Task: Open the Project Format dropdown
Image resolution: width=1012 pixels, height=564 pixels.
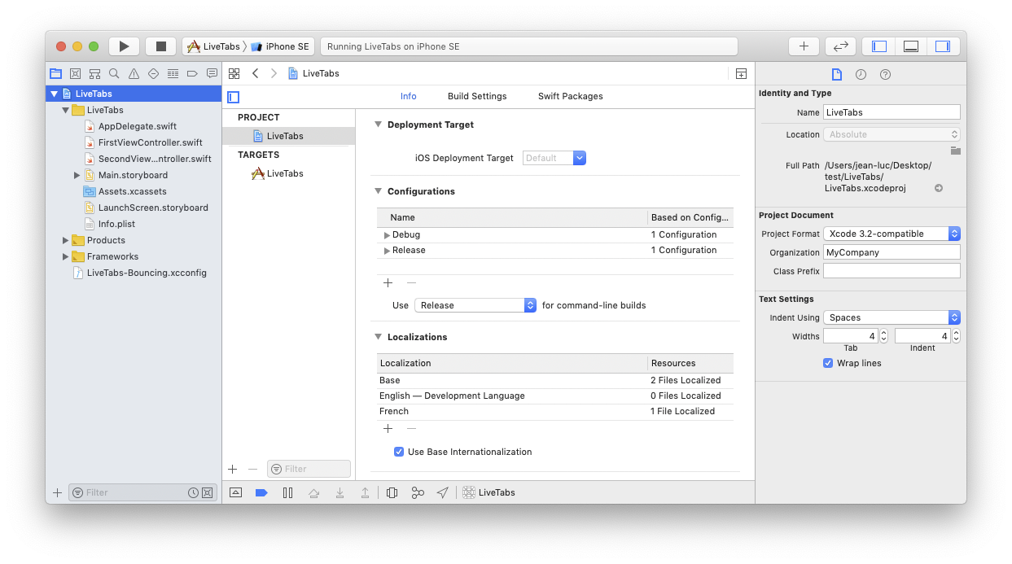Action: (892, 234)
